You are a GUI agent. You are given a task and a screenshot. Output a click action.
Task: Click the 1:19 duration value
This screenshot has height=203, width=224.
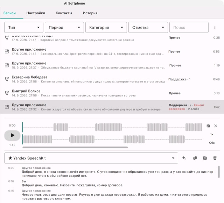(217, 65)
